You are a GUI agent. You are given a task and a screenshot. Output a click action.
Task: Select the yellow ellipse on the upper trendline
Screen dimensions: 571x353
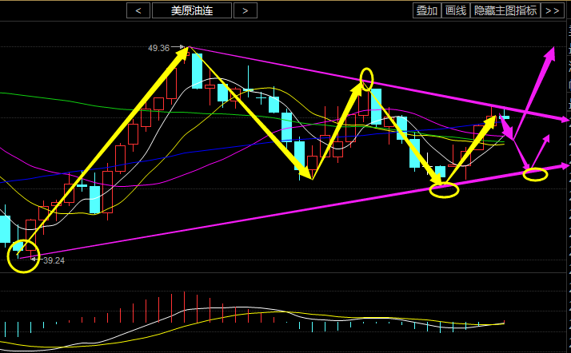(x=366, y=78)
